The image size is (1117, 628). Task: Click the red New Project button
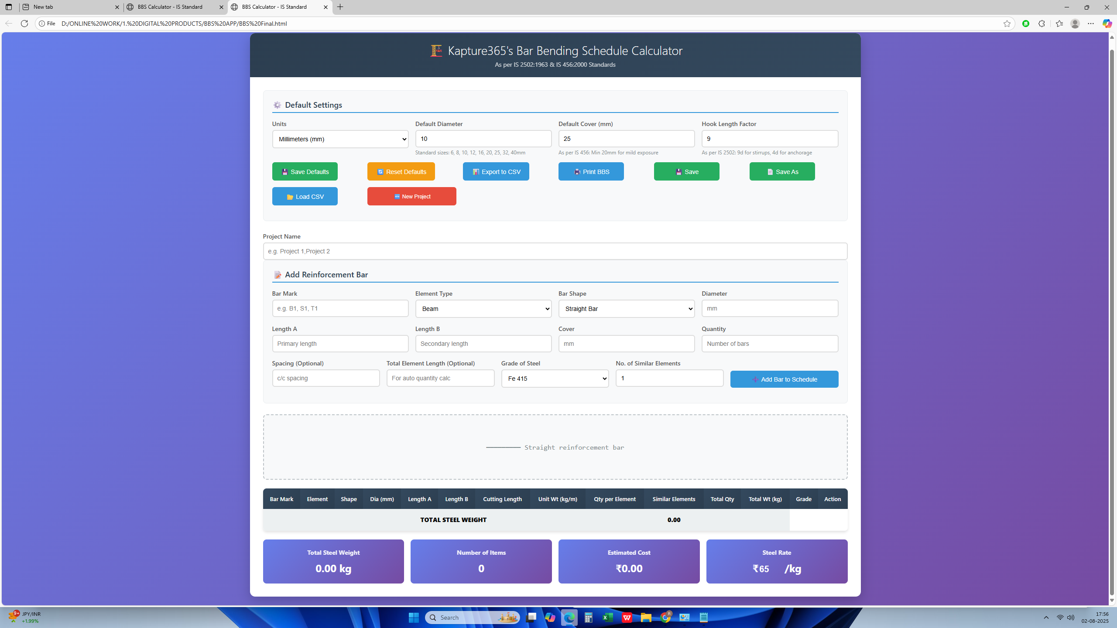coord(411,196)
